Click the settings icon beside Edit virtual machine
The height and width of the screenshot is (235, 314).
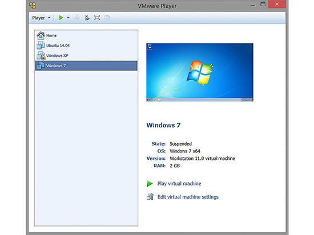click(x=150, y=197)
